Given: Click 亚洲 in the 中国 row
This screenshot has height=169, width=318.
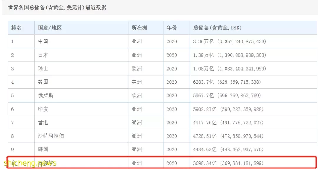Looking at the screenshot, I should [137, 41].
